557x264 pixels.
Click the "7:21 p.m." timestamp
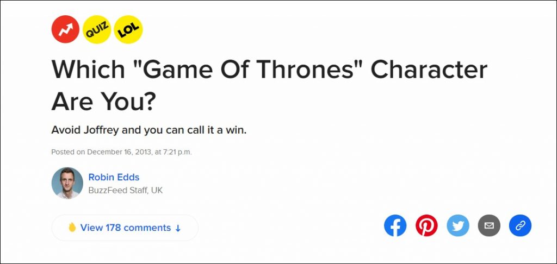coord(173,152)
